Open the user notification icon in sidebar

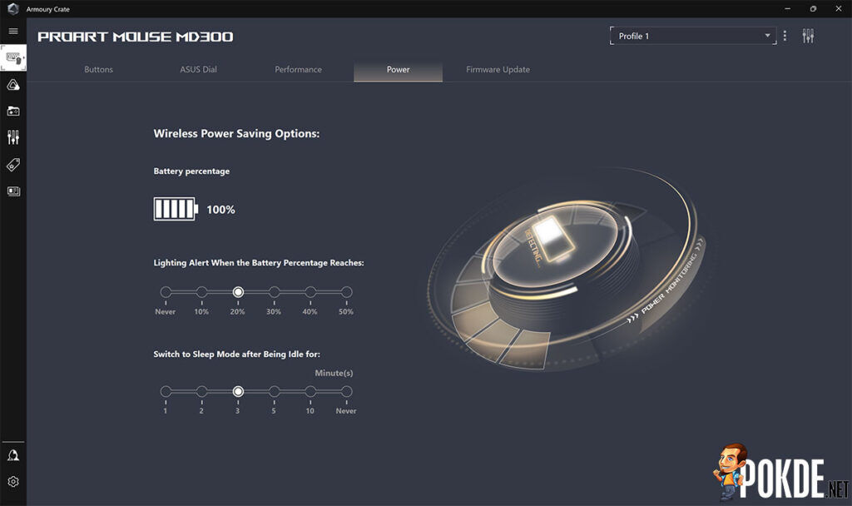click(13, 455)
